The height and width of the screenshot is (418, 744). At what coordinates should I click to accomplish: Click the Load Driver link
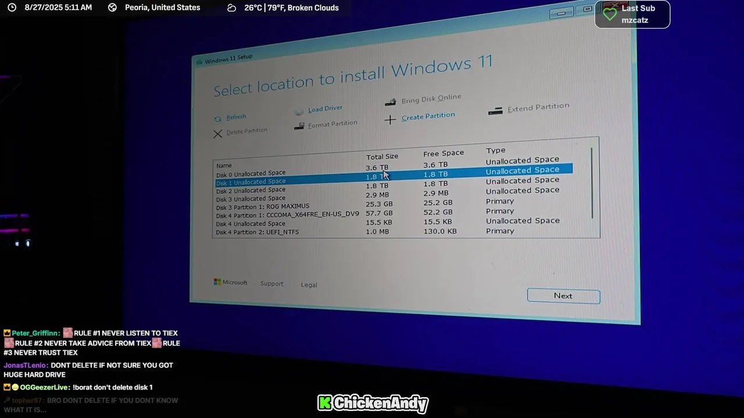pyautogui.click(x=325, y=109)
